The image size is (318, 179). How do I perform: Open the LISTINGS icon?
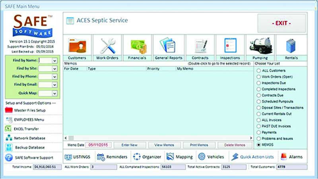(68, 157)
